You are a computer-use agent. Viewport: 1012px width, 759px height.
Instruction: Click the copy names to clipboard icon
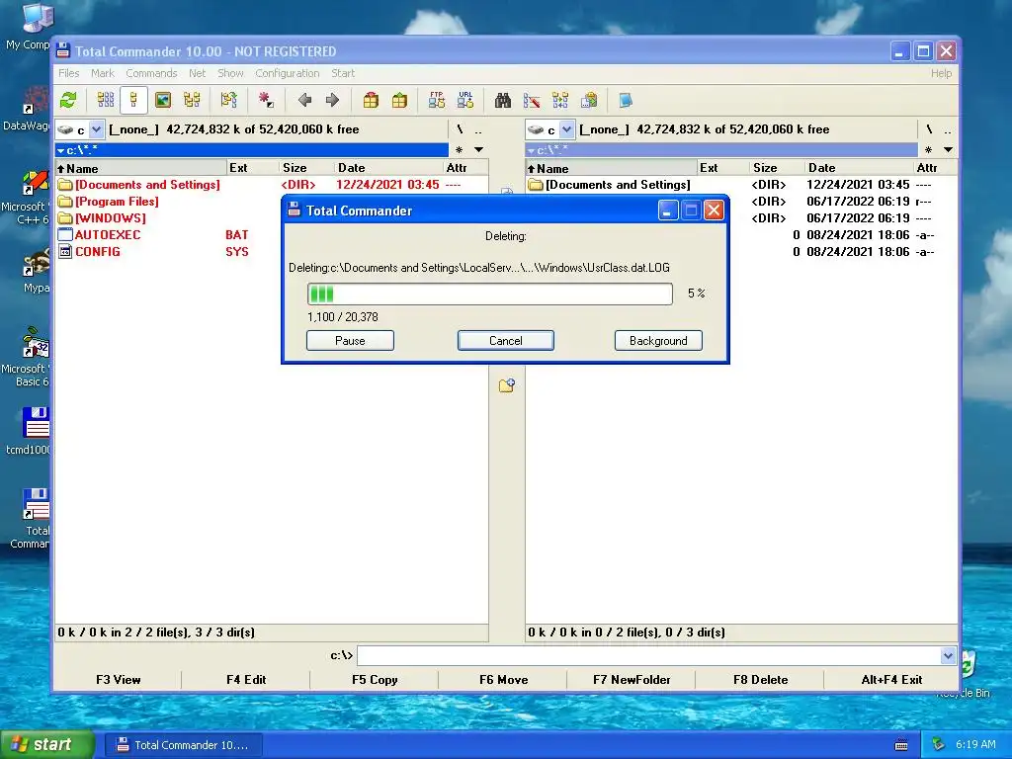point(589,100)
